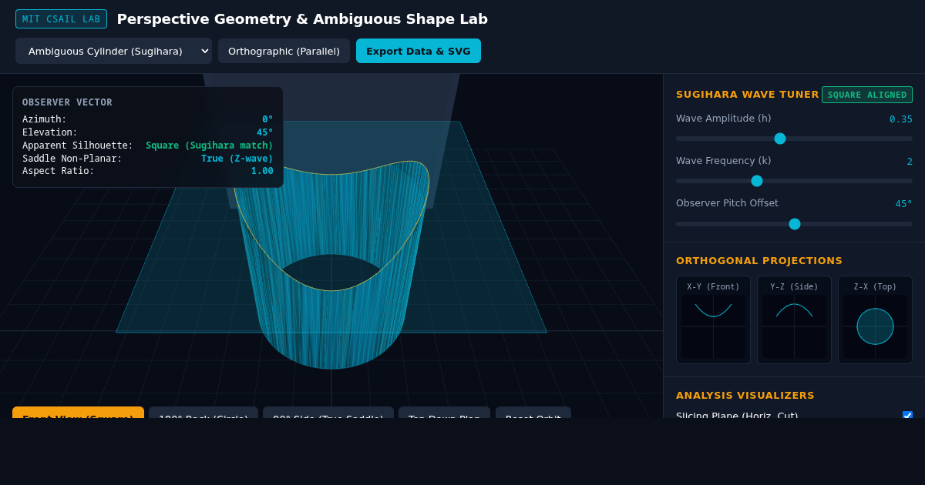Open the Ambiguous Cylinder (Sugihara) shape dropdown
The image size is (925, 485).
pos(113,51)
